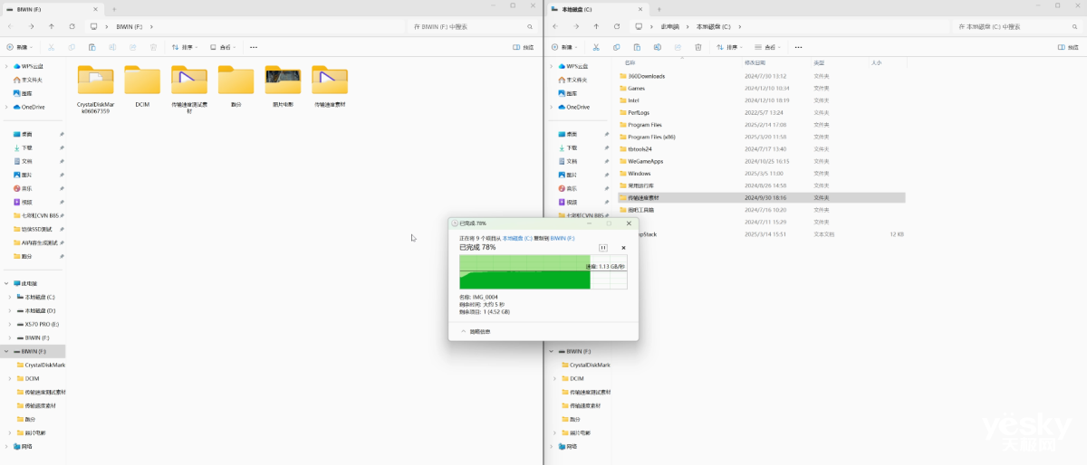Pause the file copy operation
The height and width of the screenshot is (465, 1087).
603,248
